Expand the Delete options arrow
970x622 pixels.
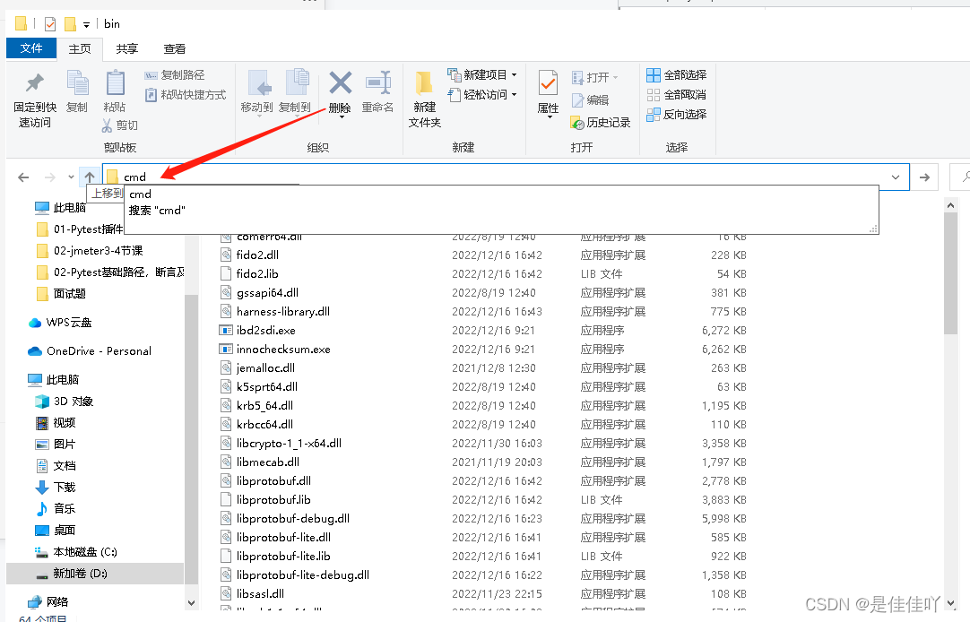click(341, 117)
